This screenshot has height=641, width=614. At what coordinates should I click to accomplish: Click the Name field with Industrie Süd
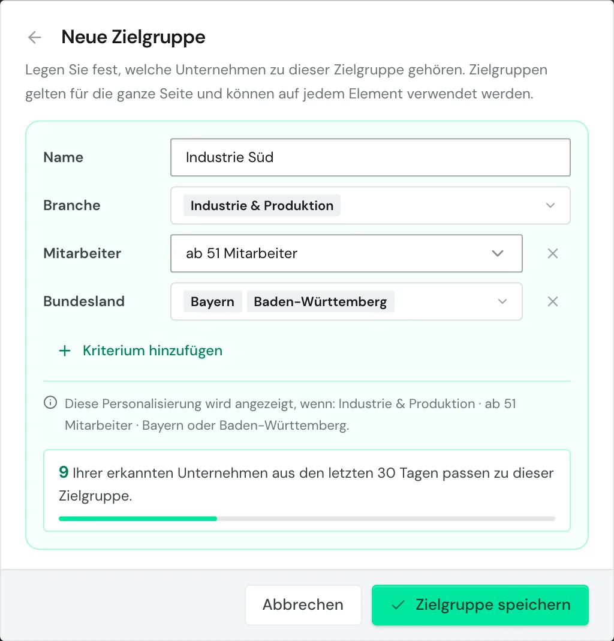370,157
